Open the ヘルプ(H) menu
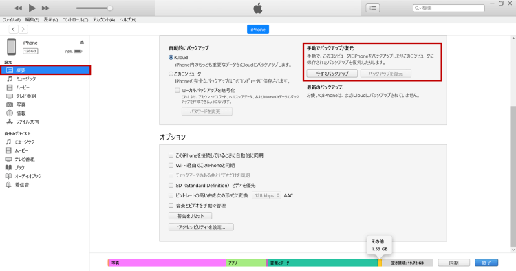Viewport: 516px width, 271px height. (x=128, y=20)
